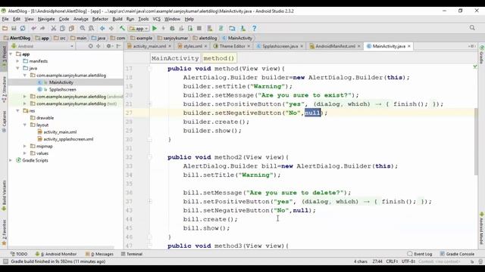Collapse the app module tree node
485x272 pixels.
point(11,54)
